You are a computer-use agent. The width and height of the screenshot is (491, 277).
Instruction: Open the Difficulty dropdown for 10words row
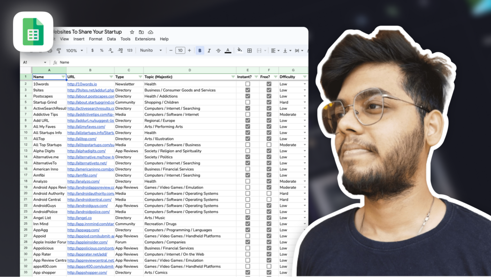(304, 84)
